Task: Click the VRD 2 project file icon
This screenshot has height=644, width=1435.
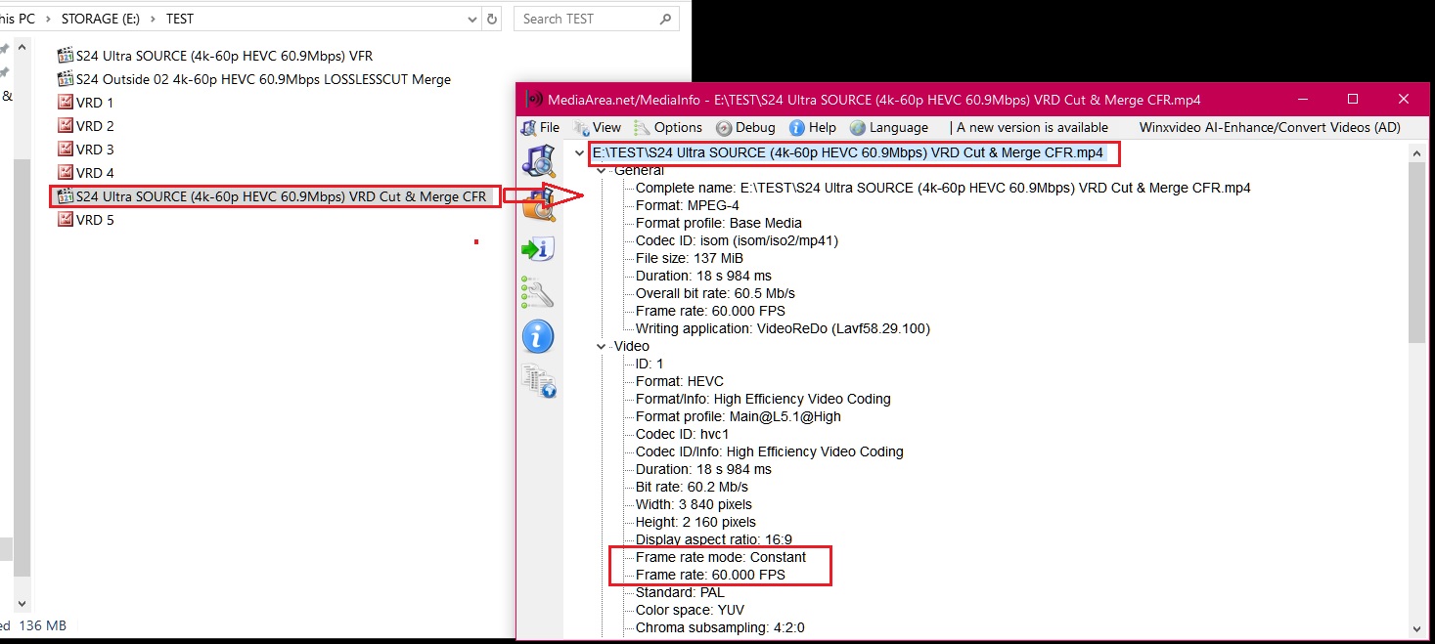Action: (x=66, y=126)
